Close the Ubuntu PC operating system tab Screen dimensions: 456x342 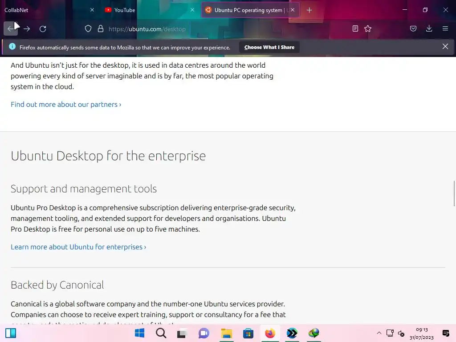(293, 10)
